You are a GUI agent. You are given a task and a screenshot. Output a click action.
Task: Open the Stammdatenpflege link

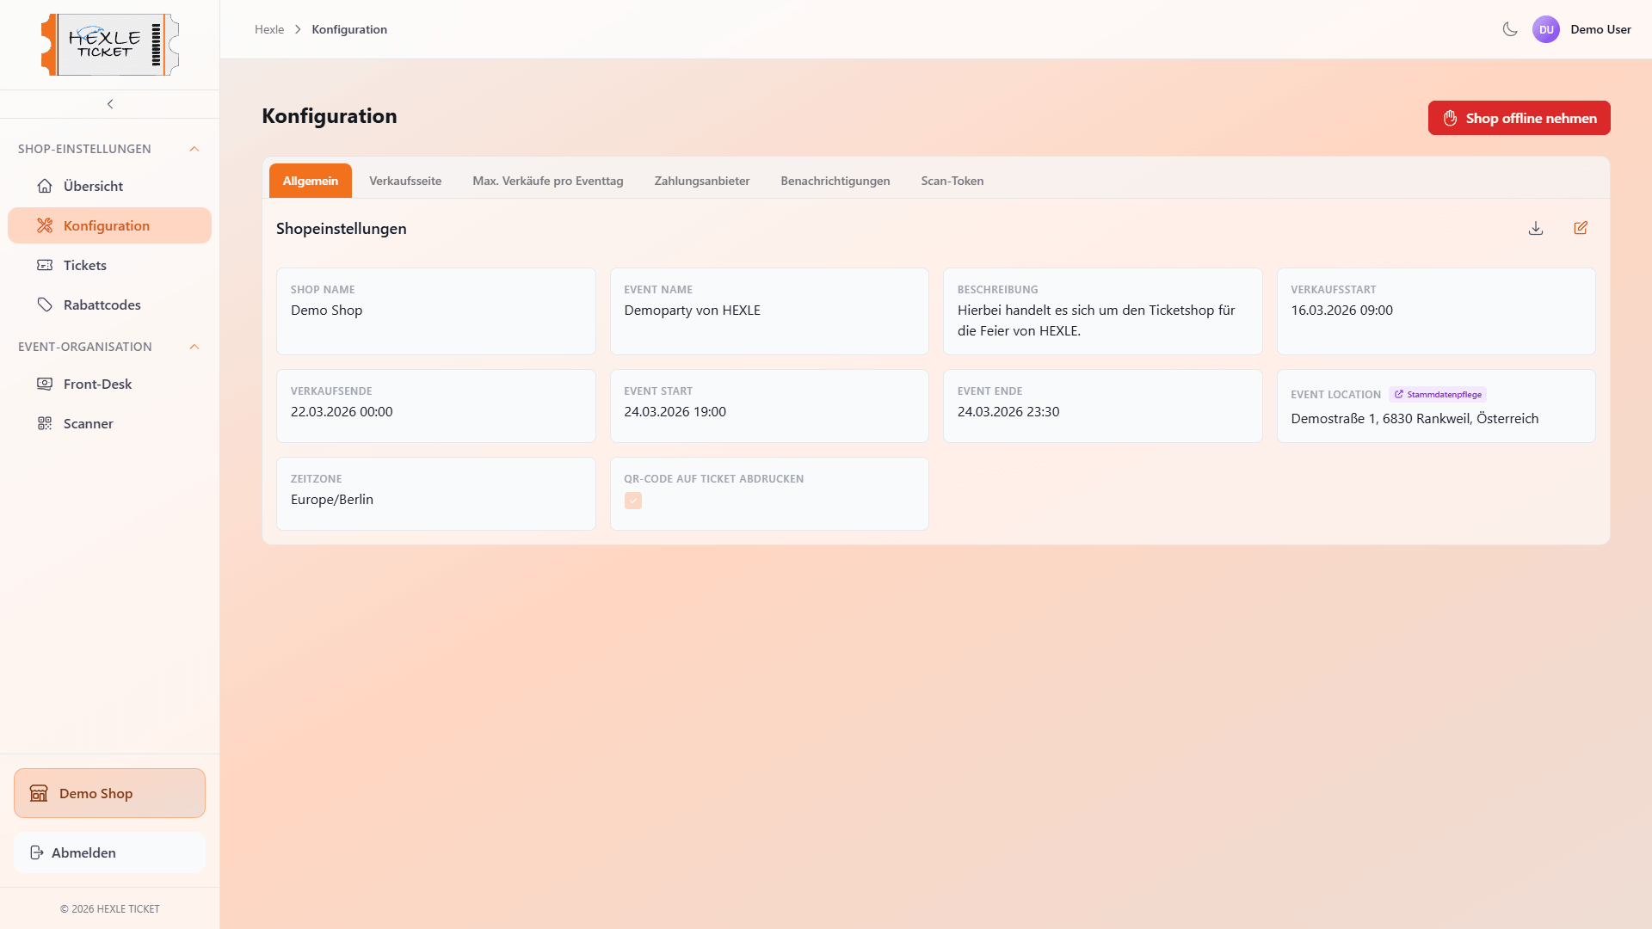[x=1438, y=395]
